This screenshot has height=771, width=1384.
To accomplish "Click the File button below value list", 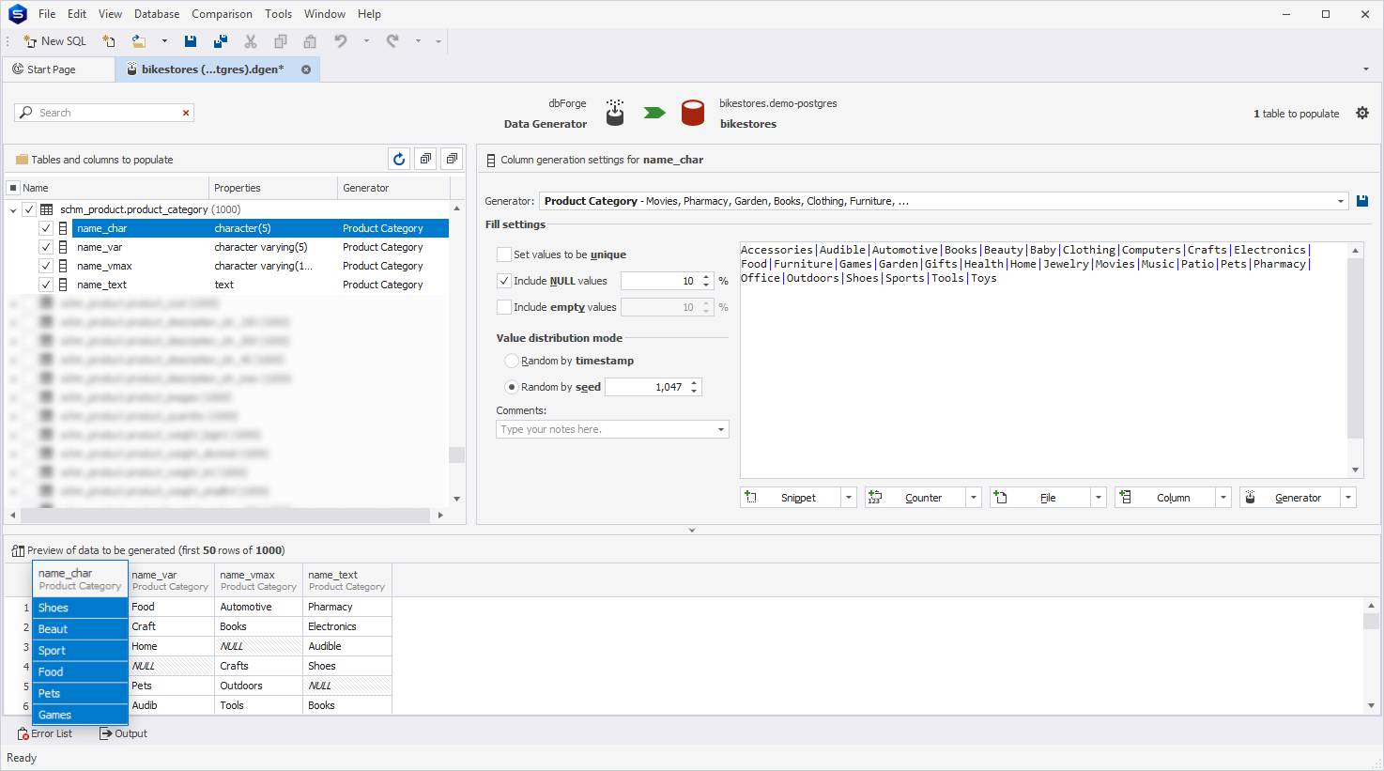I will pos(1040,498).
